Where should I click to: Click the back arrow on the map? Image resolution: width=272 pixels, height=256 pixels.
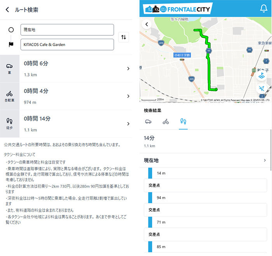[147, 24]
